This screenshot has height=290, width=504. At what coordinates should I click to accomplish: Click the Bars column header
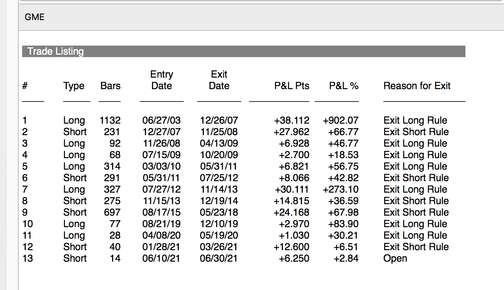click(110, 86)
